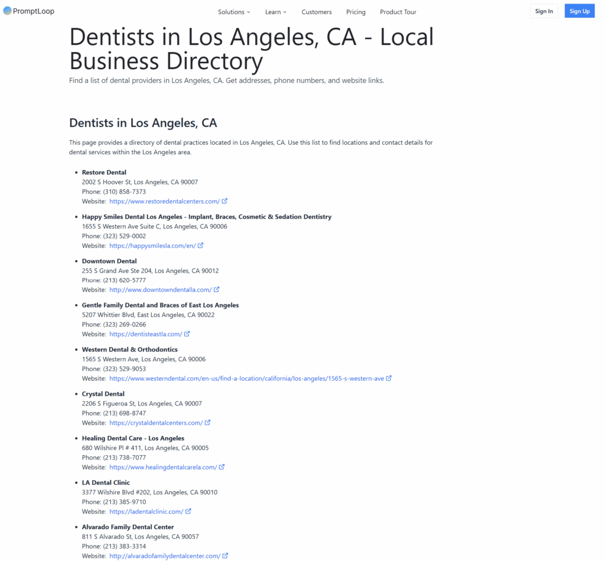Click phone number (323) 529-0002
The image size is (605, 561).
click(124, 236)
